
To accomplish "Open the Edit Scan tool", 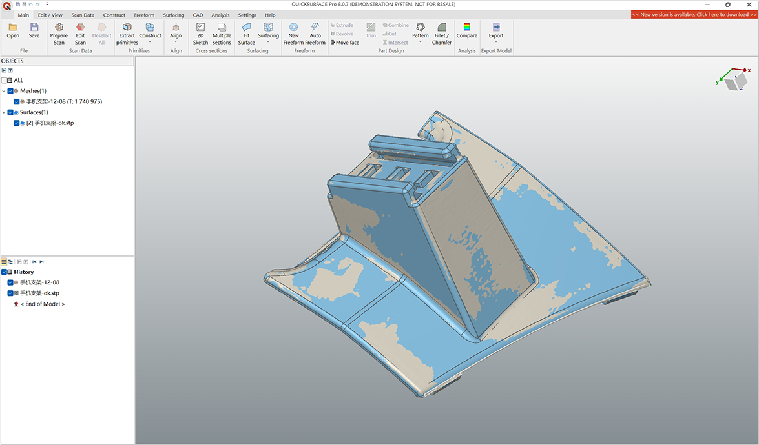I will [80, 28].
